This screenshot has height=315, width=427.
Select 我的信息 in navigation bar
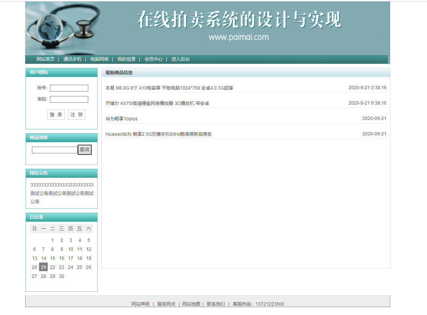coord(127,59)
